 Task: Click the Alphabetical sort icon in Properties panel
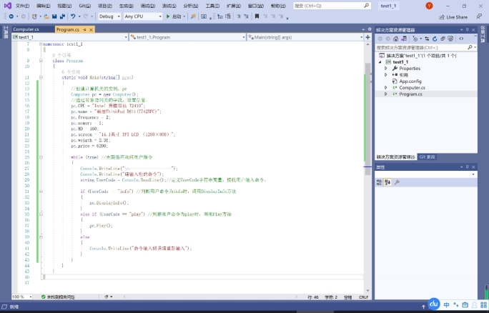coord(387,182)
